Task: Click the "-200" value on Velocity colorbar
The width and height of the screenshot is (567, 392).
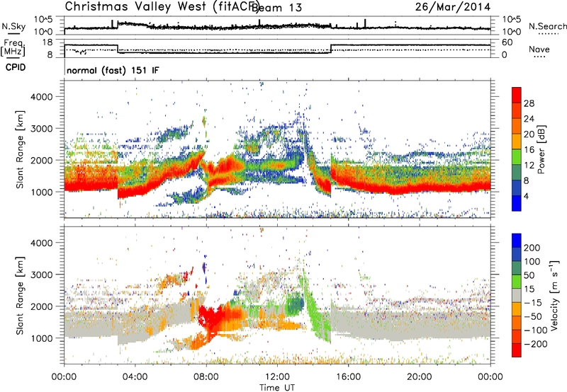Action: click(x=535, y=344)
